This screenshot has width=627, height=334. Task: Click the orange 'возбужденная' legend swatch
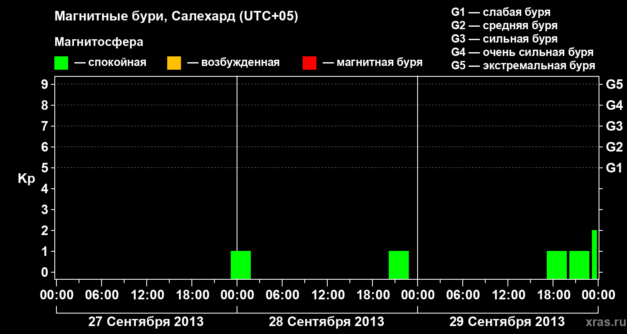(174, 63)
